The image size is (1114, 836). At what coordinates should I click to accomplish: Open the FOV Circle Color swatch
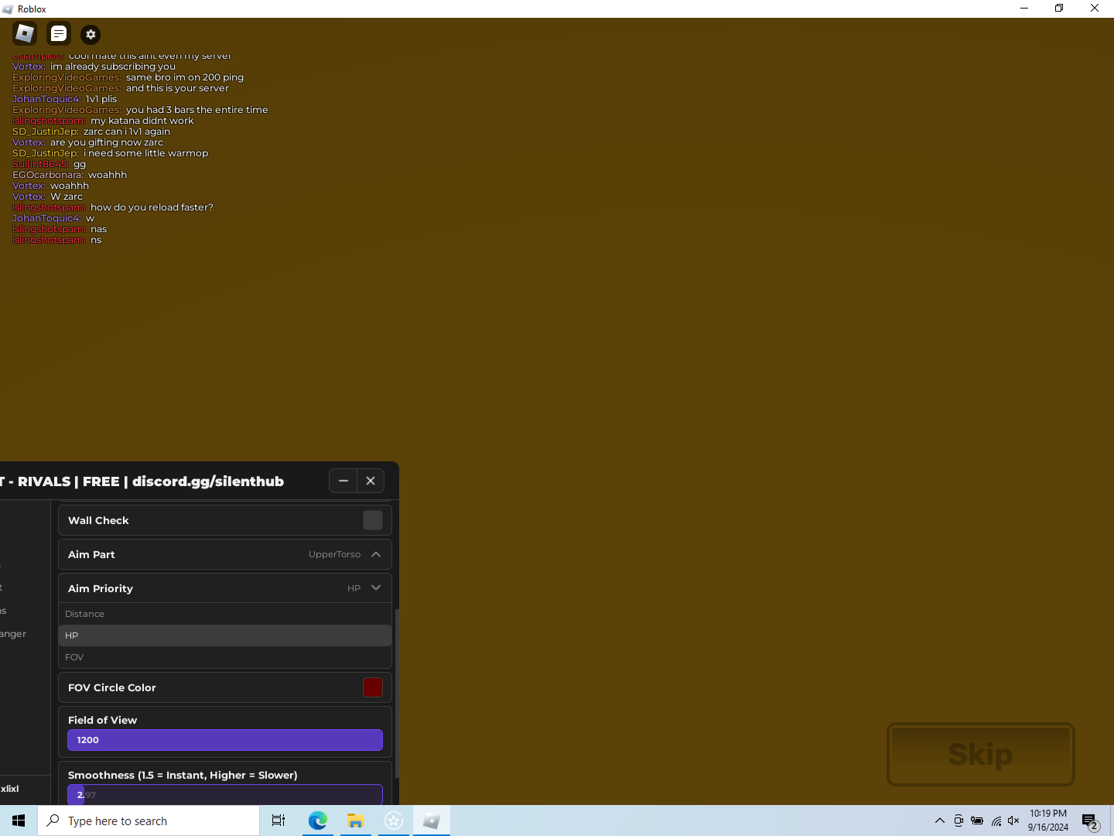[x=373, y=687]
